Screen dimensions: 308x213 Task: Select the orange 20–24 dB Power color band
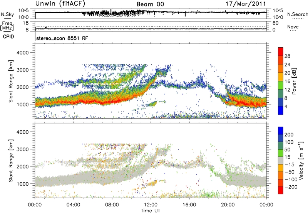coord(281,68)
